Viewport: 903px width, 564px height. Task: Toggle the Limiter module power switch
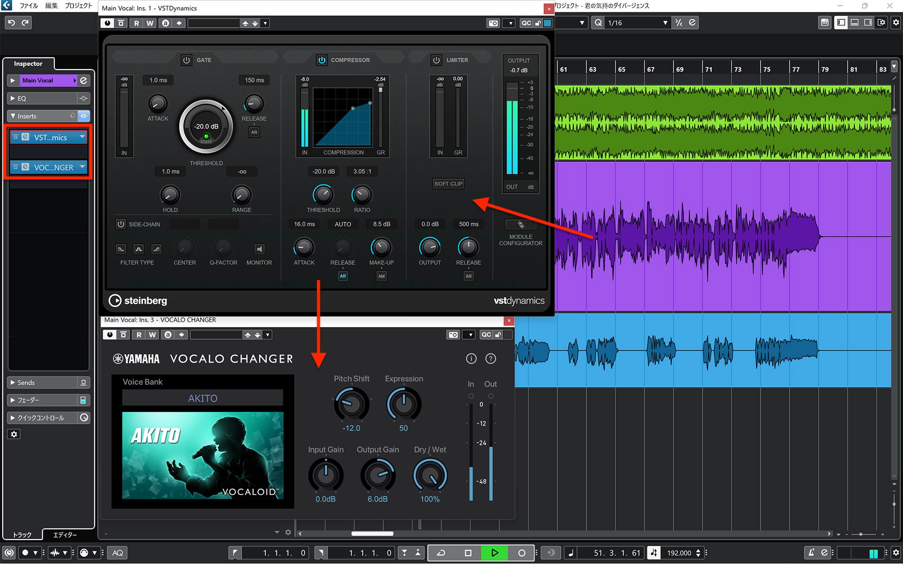click(x=436, y=60)
